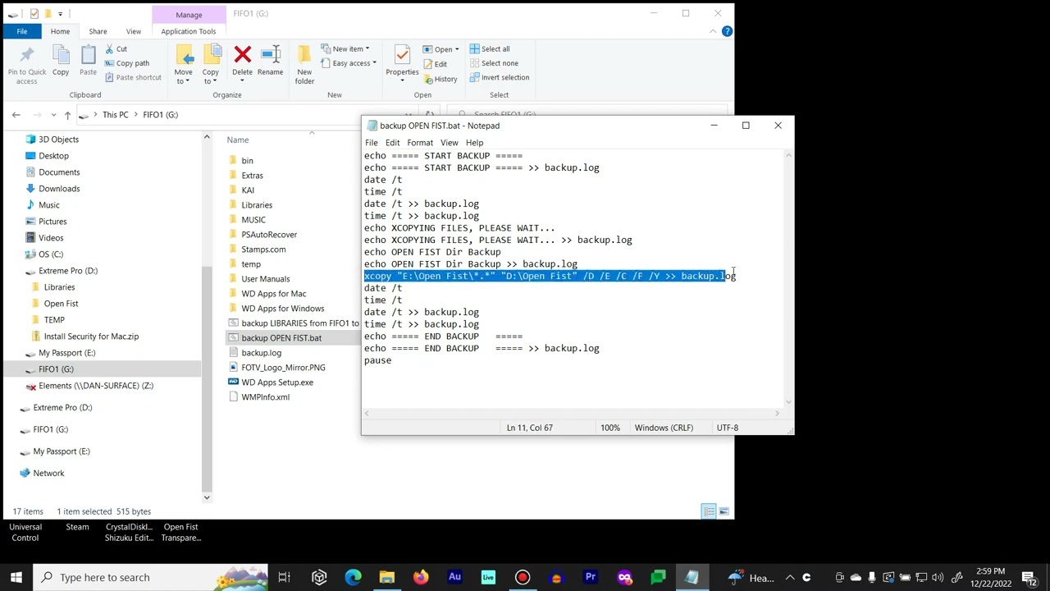The height and width of the screenshot is (591, 1050).
Task: Open the Quick Access Toolbar customize dropdown
Action: click(60, 14)
